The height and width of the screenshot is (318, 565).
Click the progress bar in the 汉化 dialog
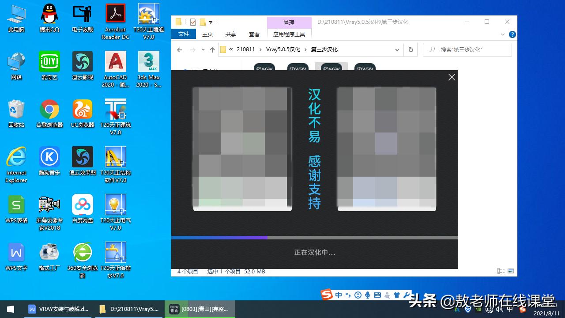click(314, 237)
